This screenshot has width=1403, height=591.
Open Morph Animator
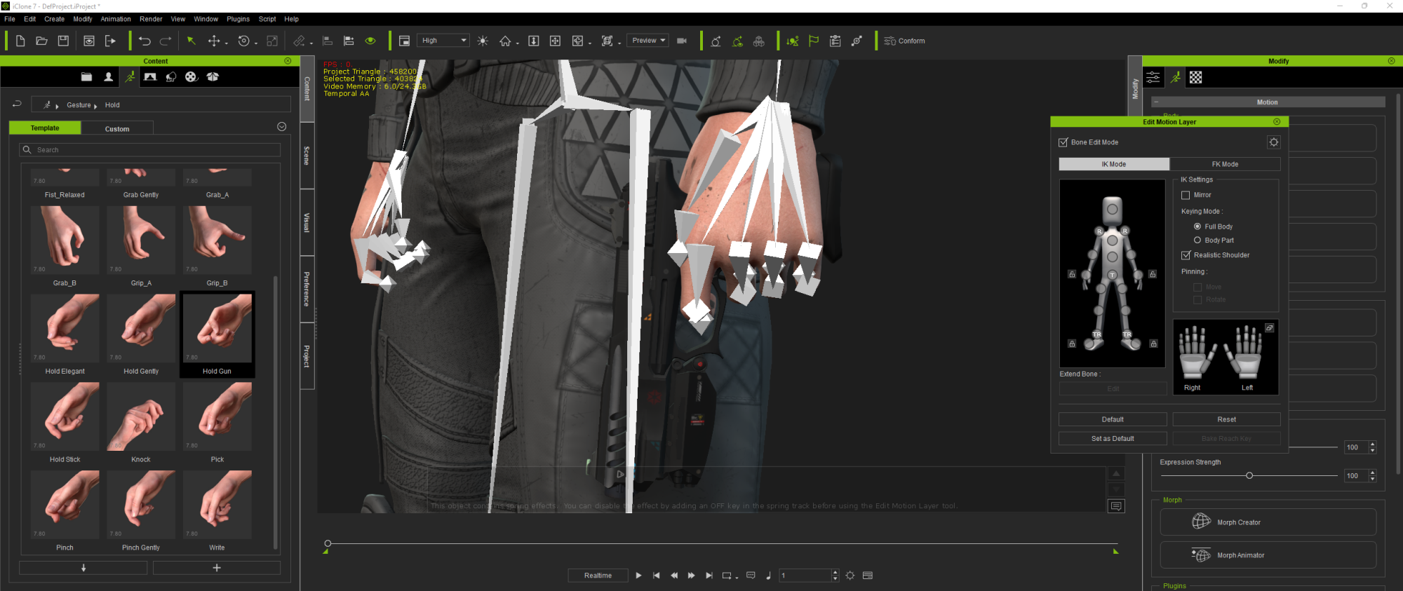tap(1268, 555)
